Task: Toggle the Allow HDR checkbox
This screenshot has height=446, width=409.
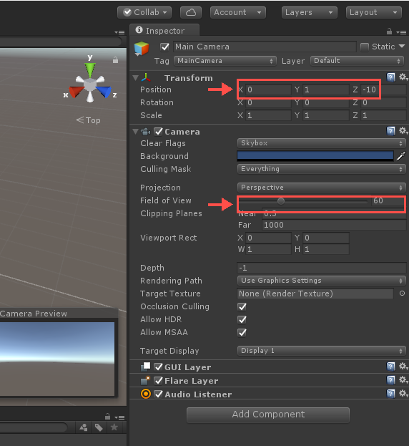Action: click(242, 319)
